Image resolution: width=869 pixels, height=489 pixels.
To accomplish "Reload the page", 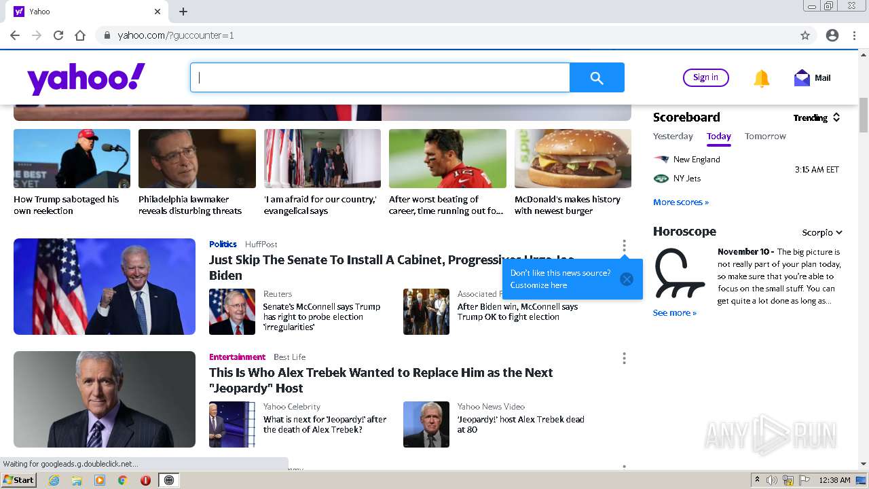I will pos(58,35).
